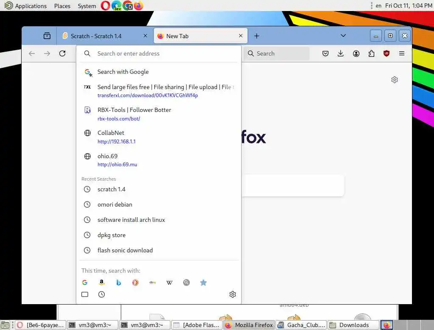Search open tabs with rectangle icon
This screenshot has height=330, width=434.
click(x=85, y=294)
